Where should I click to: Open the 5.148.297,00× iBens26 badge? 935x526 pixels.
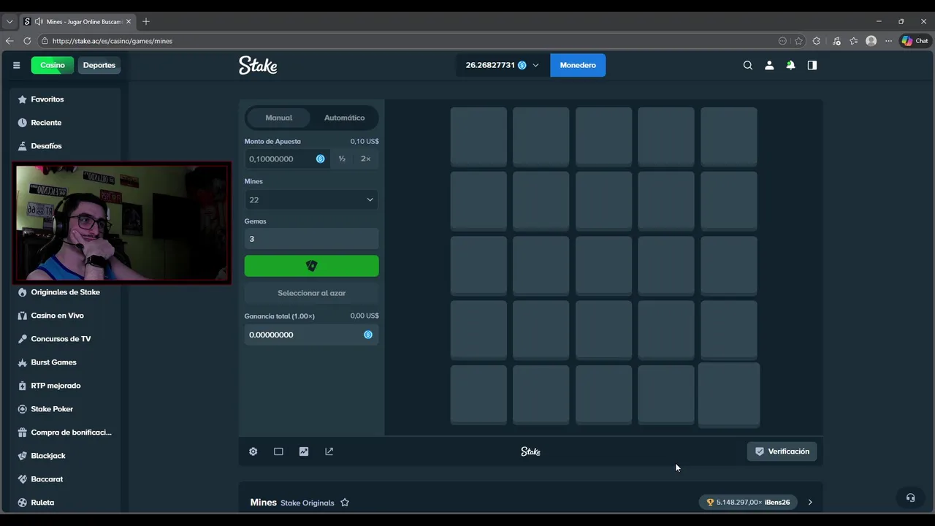(x=748, y=503)
